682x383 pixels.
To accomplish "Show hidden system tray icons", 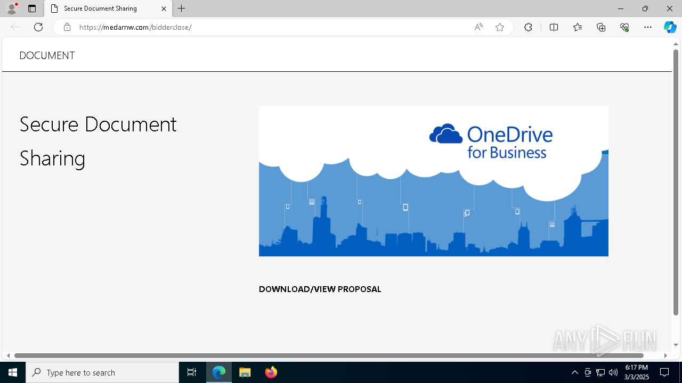I will pos(574,372).
